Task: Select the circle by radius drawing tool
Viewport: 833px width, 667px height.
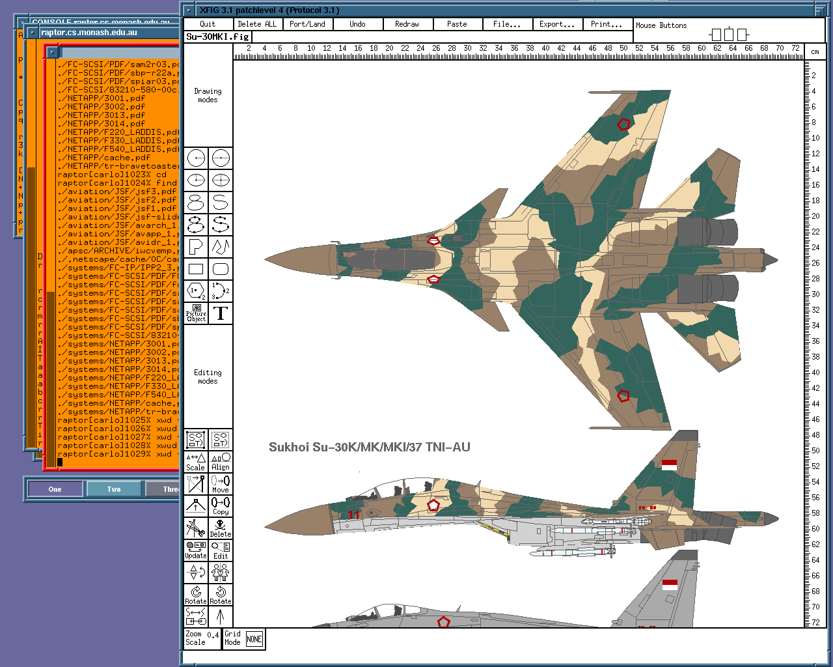Action: 197,158
